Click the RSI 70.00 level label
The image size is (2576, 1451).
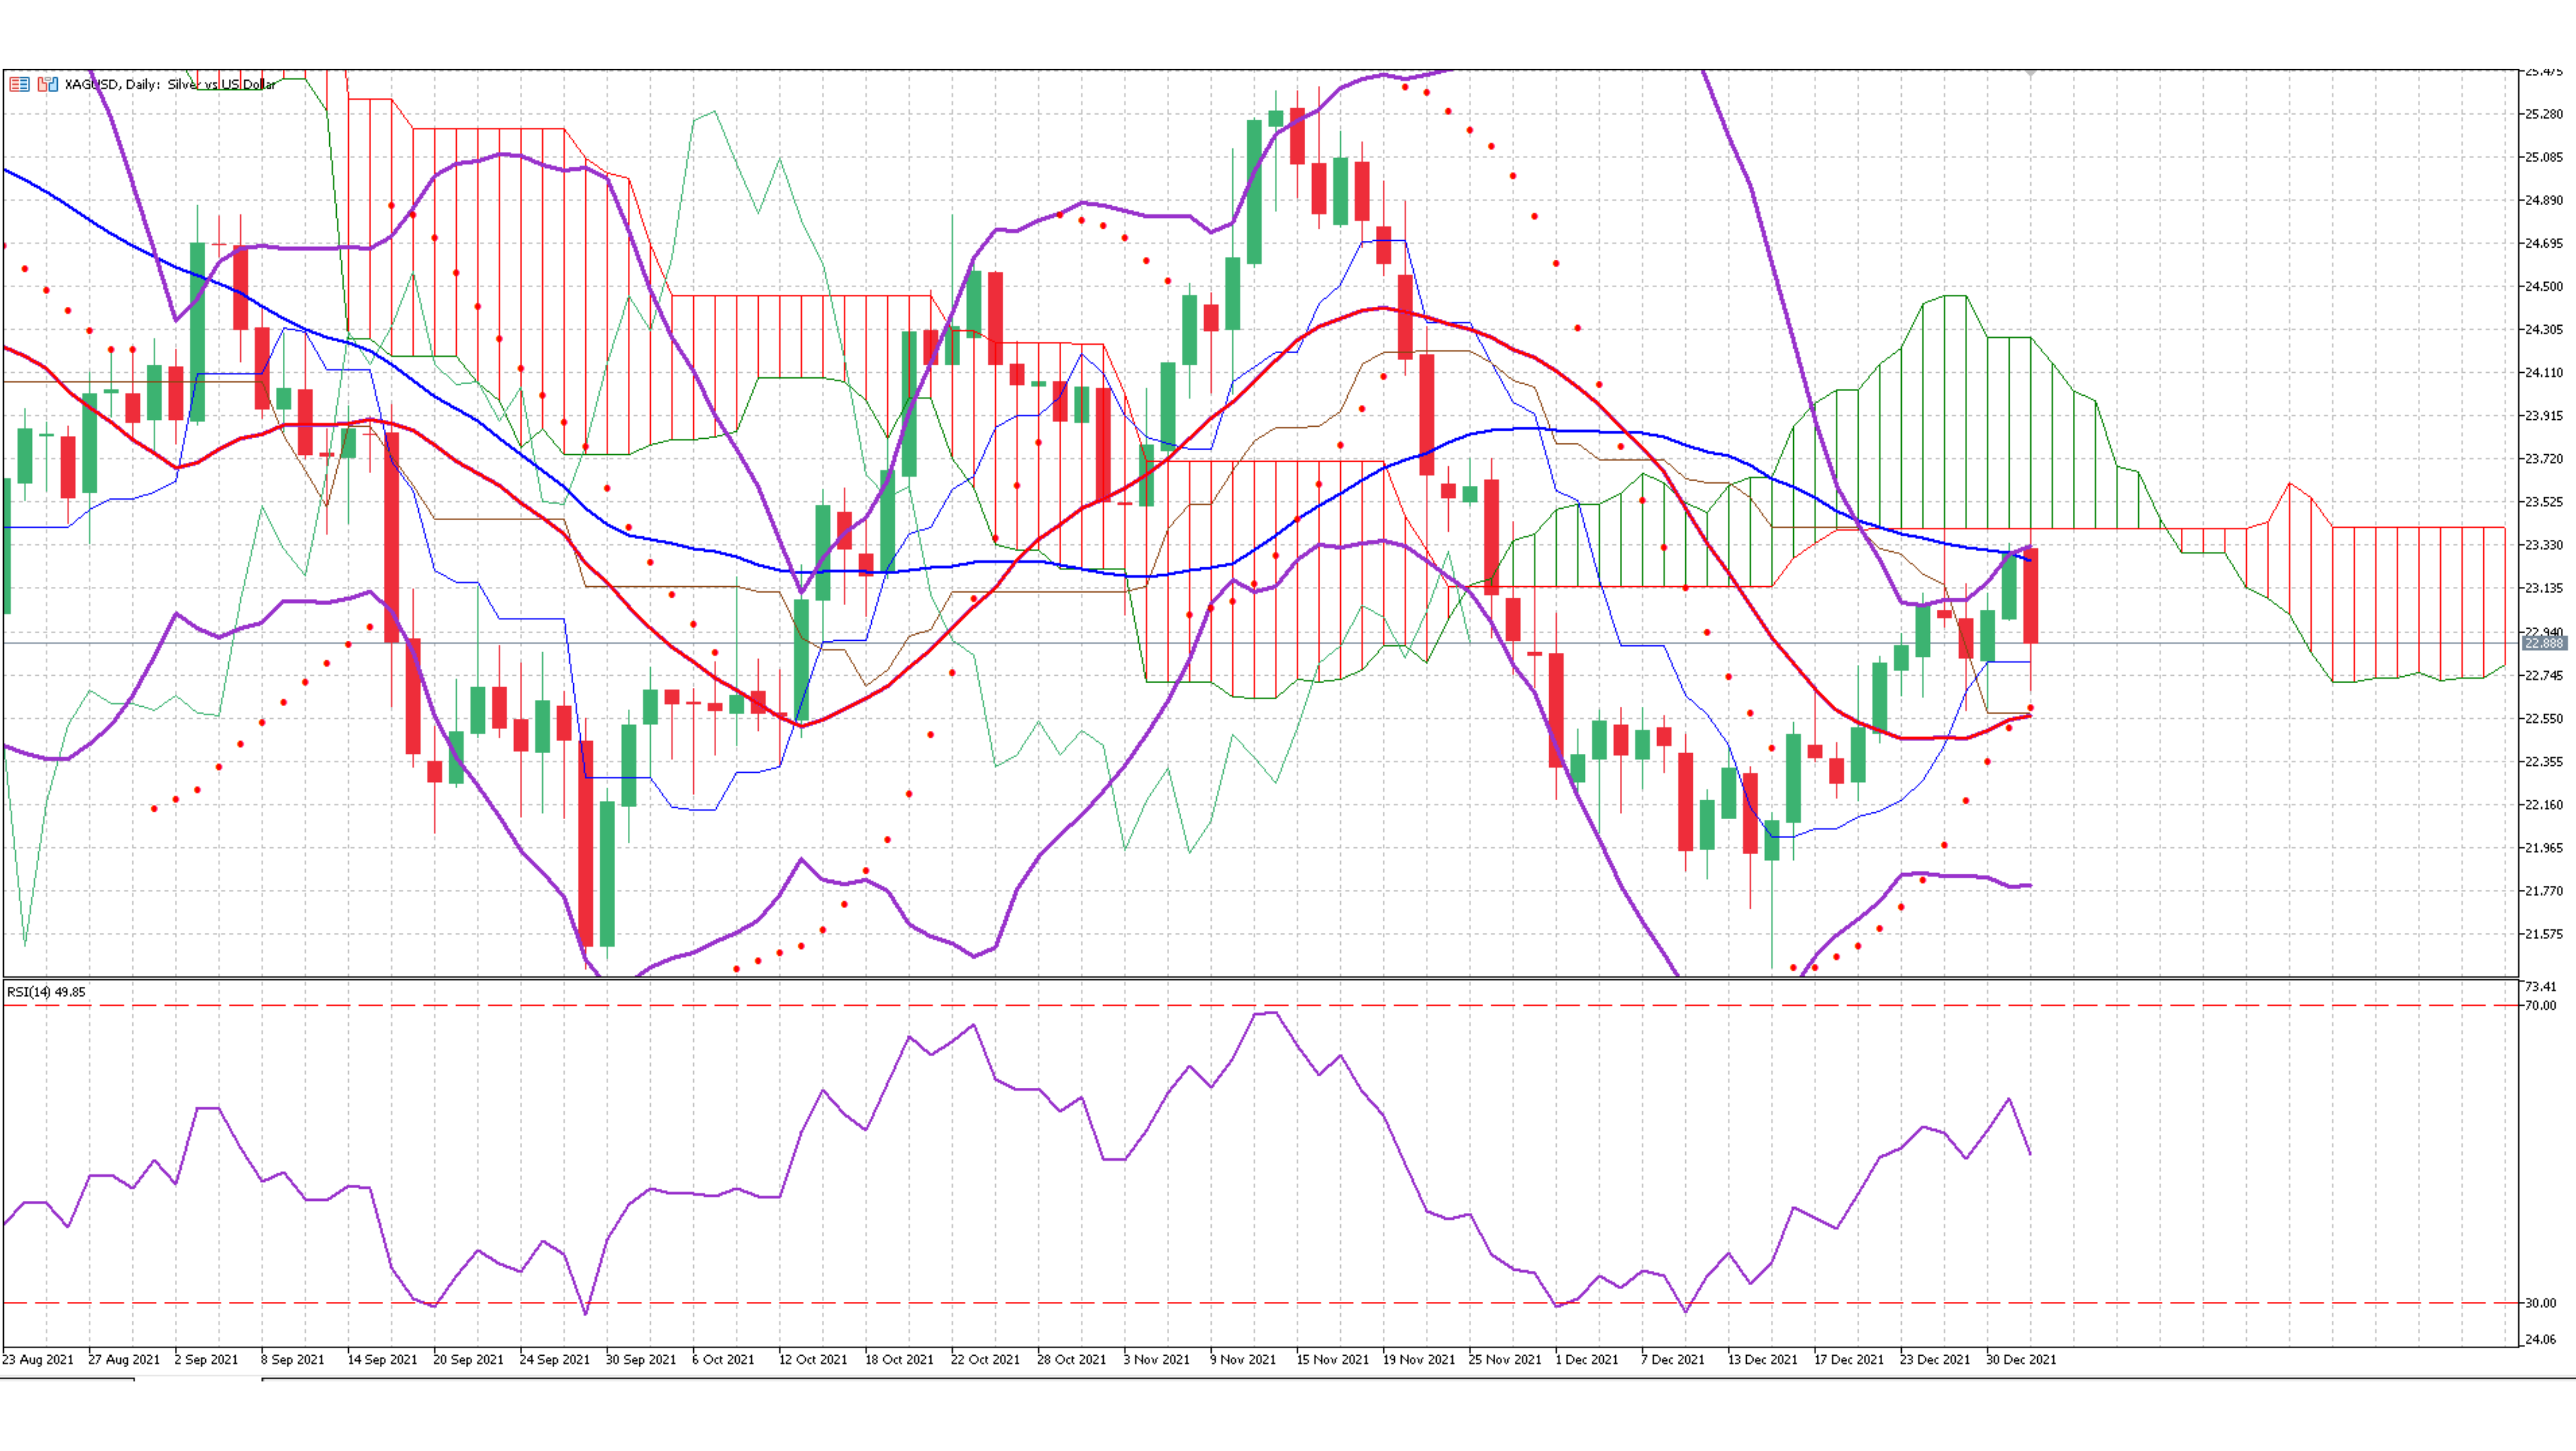click(2540, 1006)
